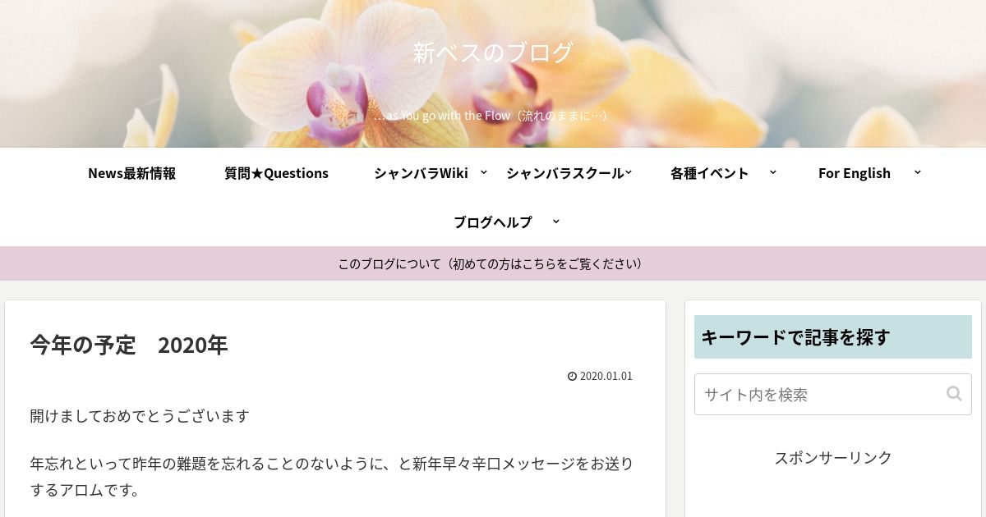This screenshot has height=517, width=986.
Task: Expand the シャンバラWiki menu chevron
Action: [484, 172]
